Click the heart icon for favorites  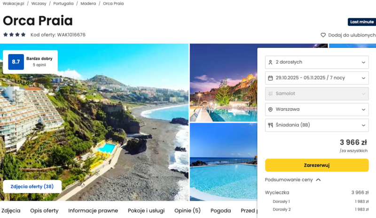(323, 35)
